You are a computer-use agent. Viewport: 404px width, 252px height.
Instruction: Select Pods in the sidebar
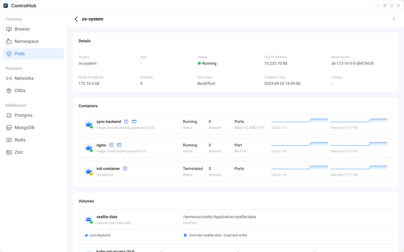click(x=20, y=54)
